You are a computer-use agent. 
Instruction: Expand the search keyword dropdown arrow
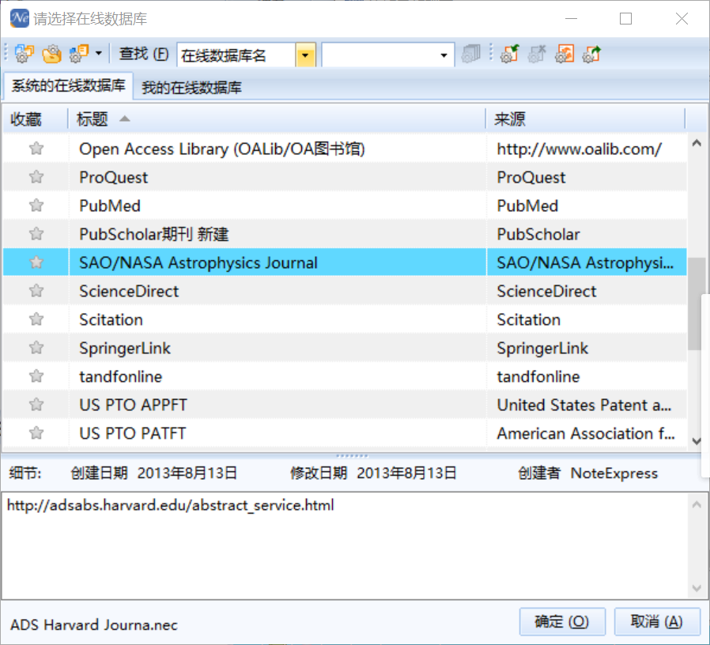[444, 55]
